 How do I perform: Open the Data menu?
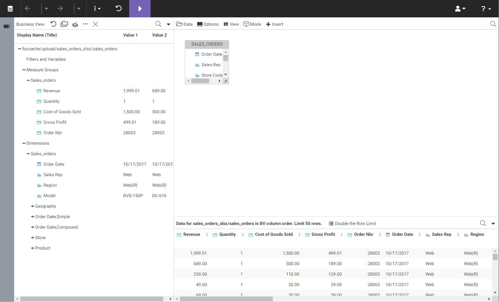[x=184, y=24]
